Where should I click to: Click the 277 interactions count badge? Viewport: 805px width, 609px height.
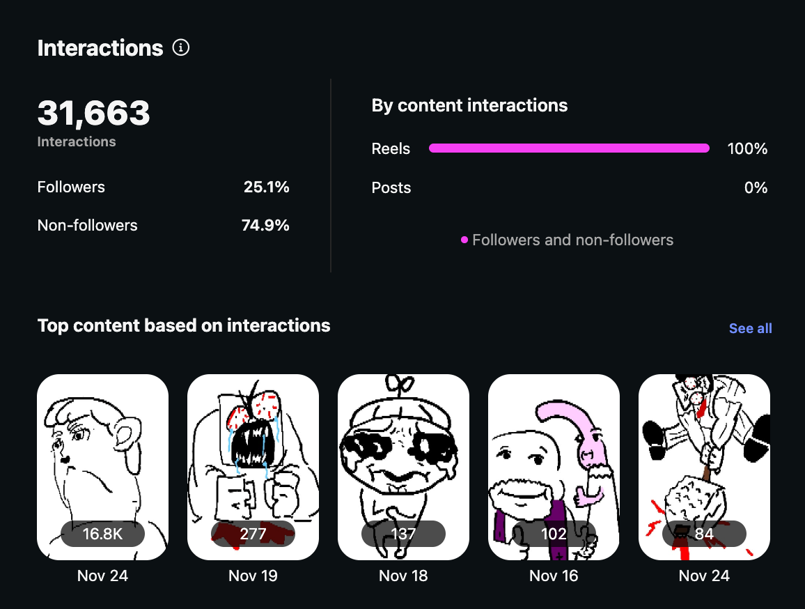point(253,534)
